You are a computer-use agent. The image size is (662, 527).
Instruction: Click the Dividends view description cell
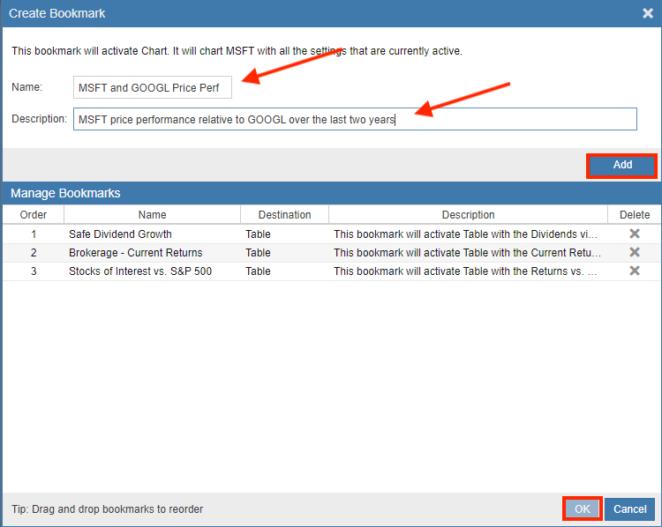tap(466, 234)
